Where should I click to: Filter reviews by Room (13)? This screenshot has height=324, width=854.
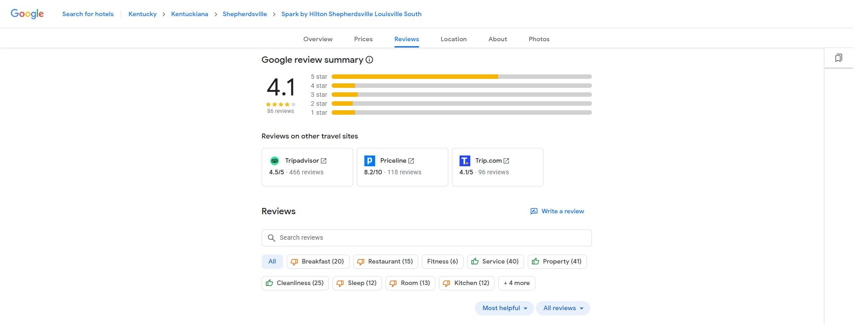(x=410, y=283)
